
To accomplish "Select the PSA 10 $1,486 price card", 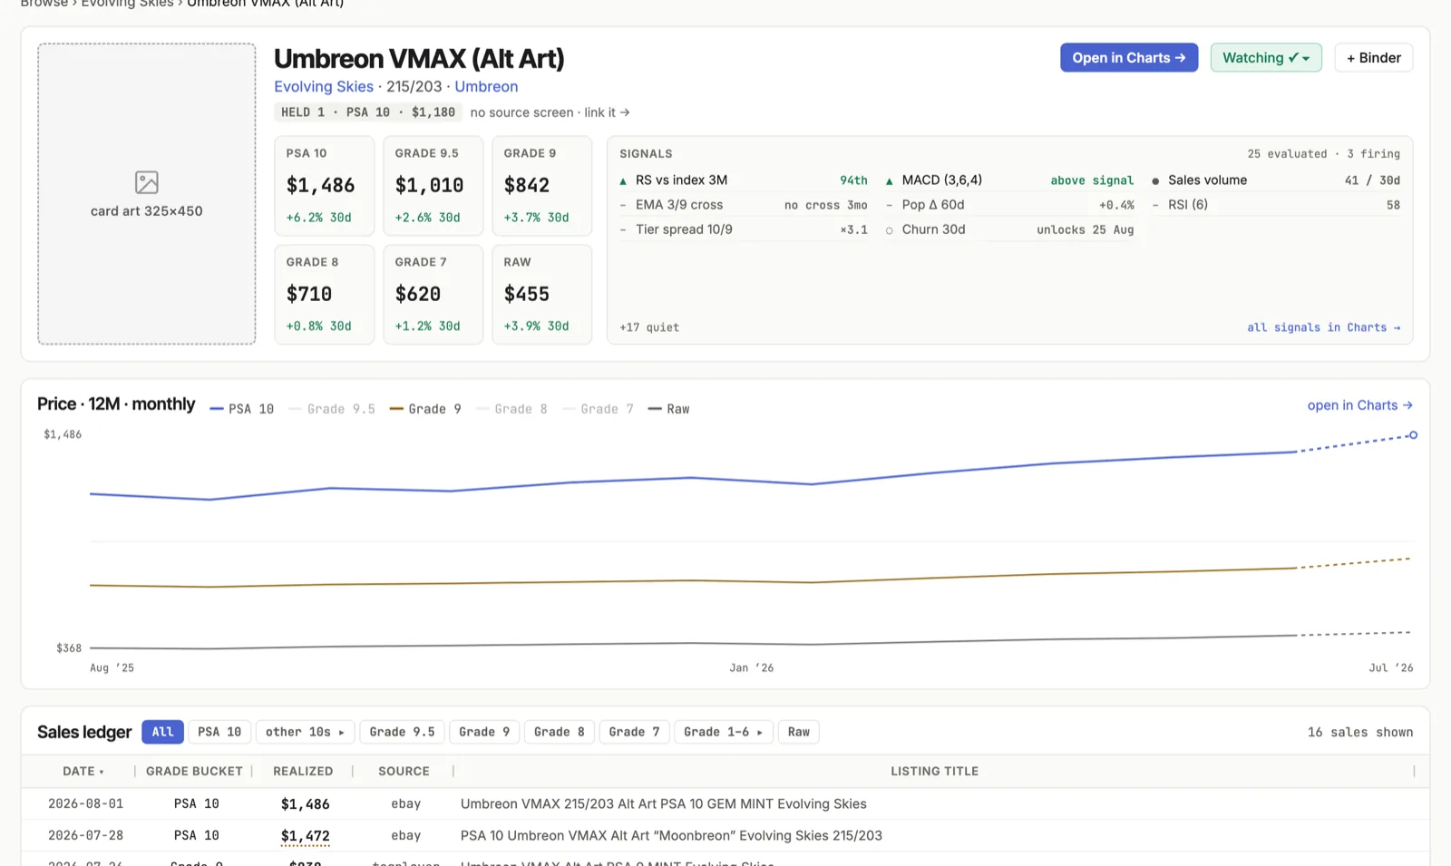I will pos(325,186).
